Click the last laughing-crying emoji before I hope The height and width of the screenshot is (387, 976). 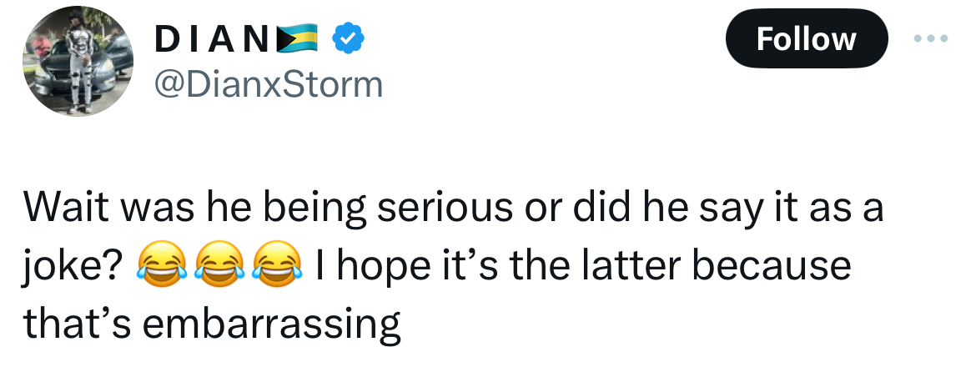tap(270, 266)
